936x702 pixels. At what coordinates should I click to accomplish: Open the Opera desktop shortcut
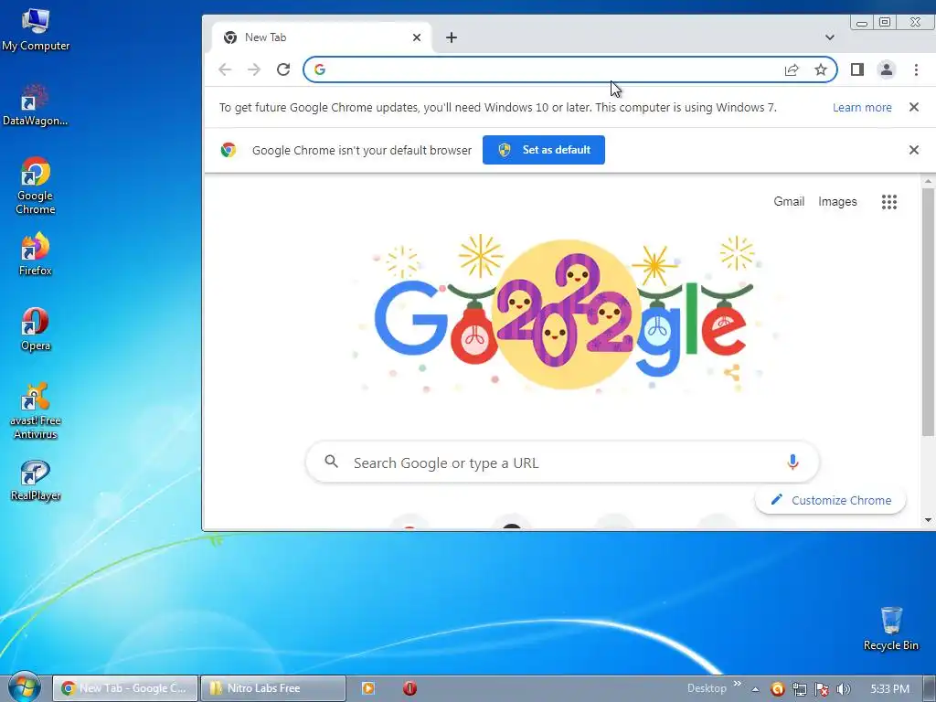point(36,329)
